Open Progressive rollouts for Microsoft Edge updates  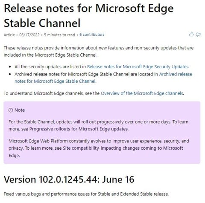79,129
